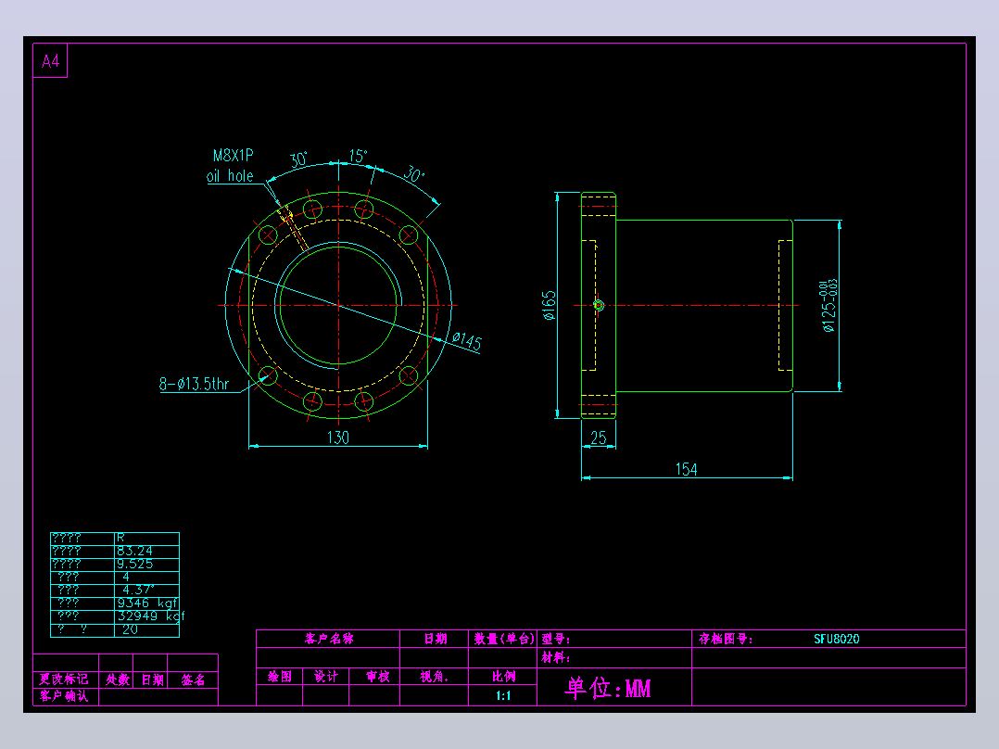Image resolution: width=999 pixels, height=749 pixels.
Task: Click the 签名 signature cell
Action: pyautogui.click(x=193, y=679)
